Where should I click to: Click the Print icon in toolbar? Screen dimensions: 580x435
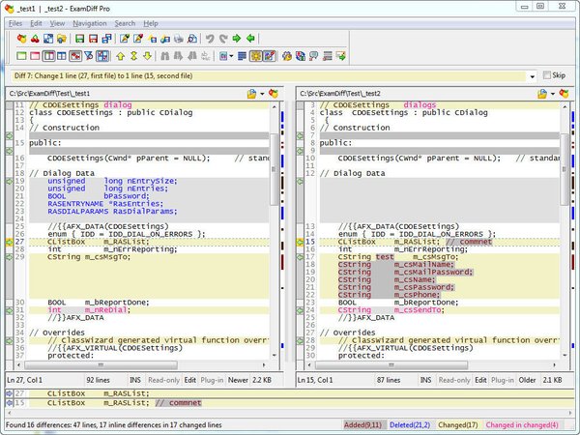pos(179,39)
